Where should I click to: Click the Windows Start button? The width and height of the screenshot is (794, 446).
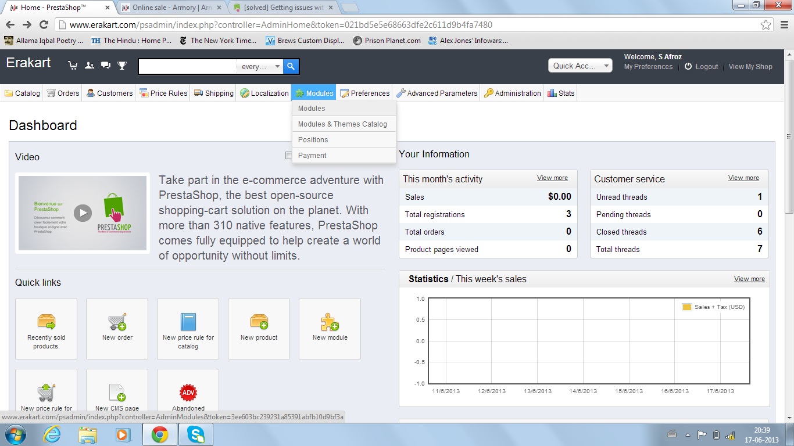tap(15, 434)
